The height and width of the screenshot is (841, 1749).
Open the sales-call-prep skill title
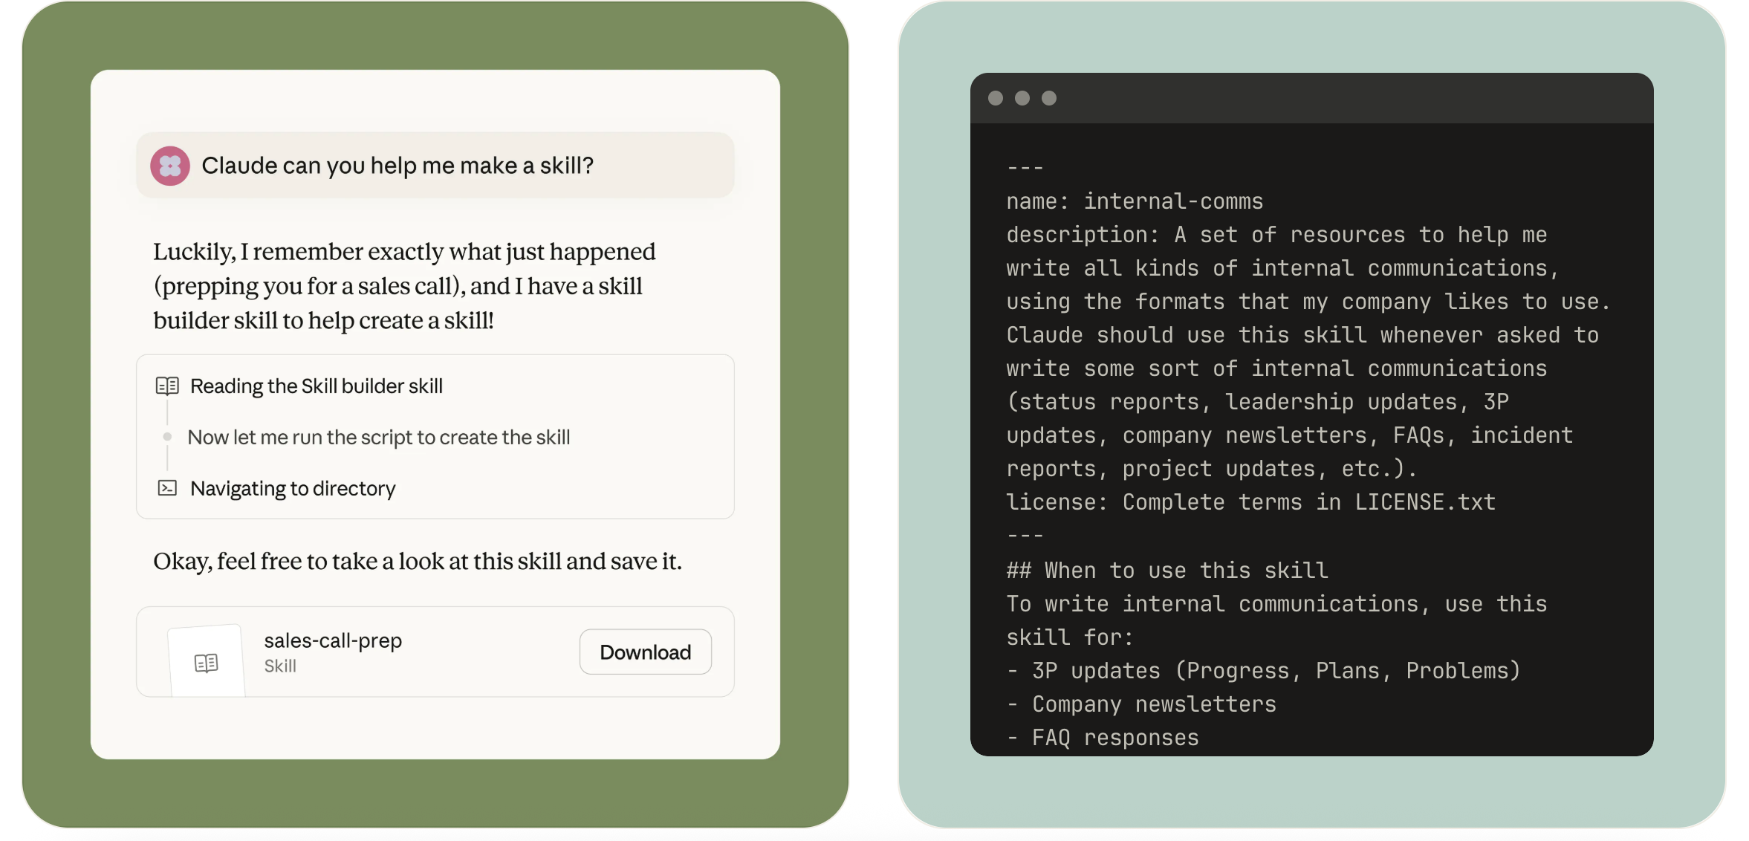click(333, 640)
